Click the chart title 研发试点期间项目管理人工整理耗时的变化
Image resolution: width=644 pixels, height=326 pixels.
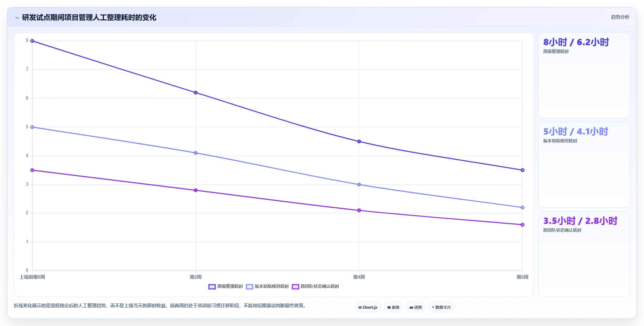[x=89, y=17]
